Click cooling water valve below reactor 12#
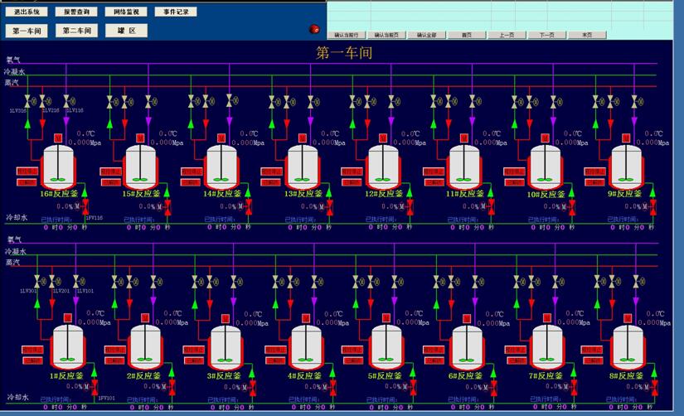This screenshot has height=416, width=684. click(410, 207)
